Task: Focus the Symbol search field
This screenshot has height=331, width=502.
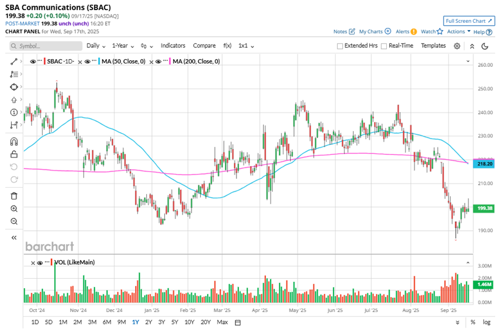Action: coord(46,46)
